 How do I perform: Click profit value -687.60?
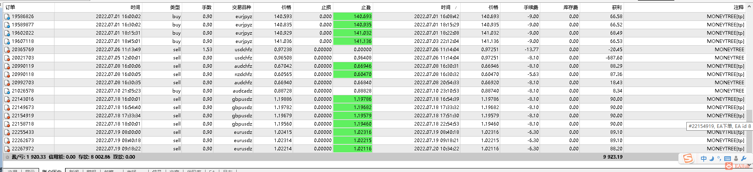[x=614, y=58]
